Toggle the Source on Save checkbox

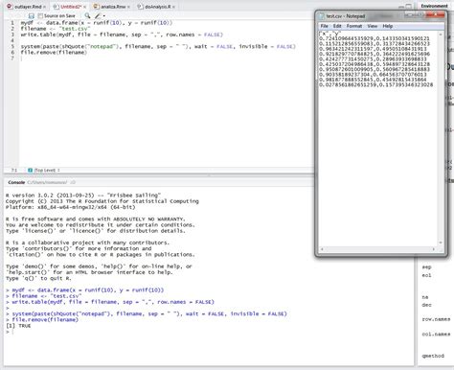pos(40,15)
